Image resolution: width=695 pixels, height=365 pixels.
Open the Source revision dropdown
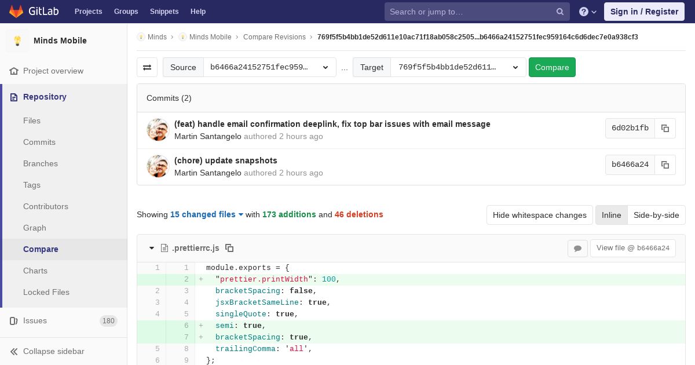[x=270, y=67]
